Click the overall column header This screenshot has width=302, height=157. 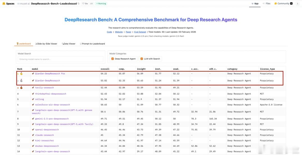click(105, 69)
